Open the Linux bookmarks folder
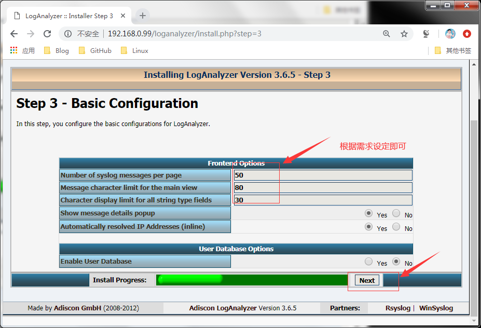 (x=135, y=51)
